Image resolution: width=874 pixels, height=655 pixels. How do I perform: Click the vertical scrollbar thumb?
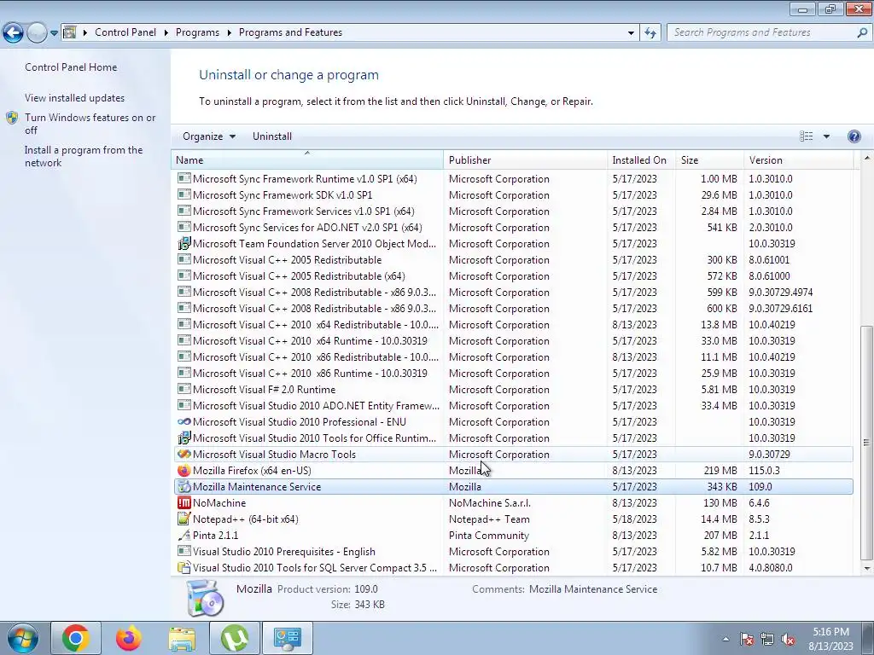(867, 443)
